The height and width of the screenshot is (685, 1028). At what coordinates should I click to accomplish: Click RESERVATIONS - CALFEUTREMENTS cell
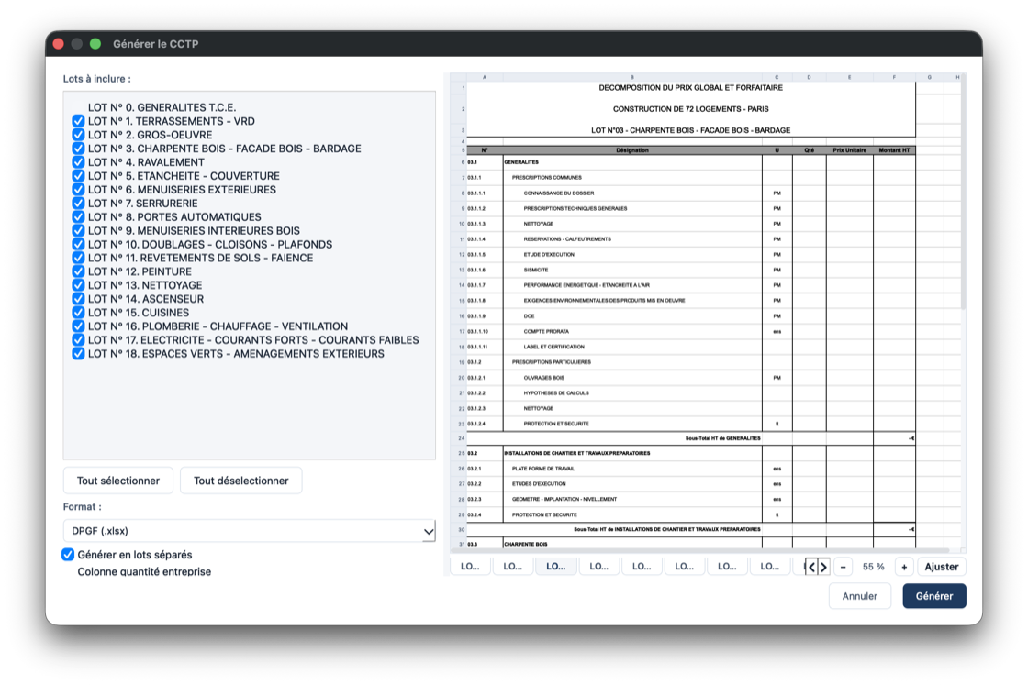coord(567,239)
